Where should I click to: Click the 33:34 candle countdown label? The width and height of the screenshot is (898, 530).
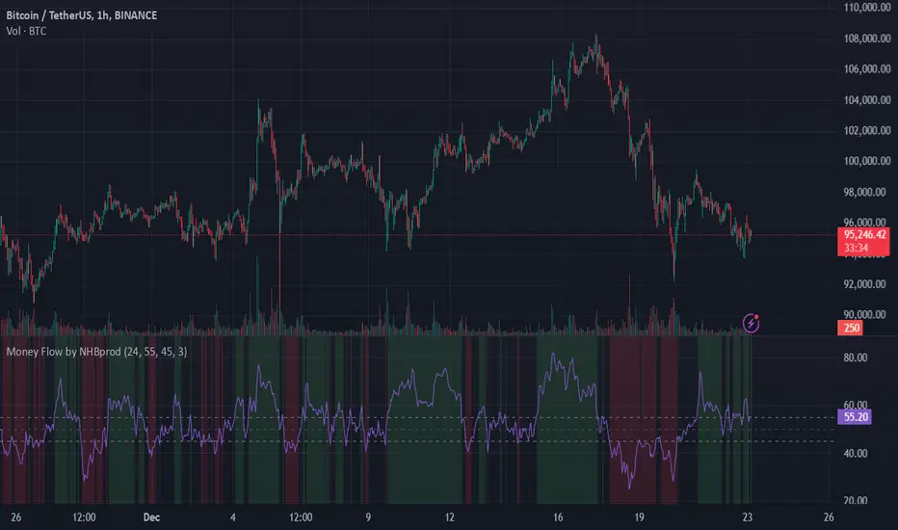pos(856,248)
